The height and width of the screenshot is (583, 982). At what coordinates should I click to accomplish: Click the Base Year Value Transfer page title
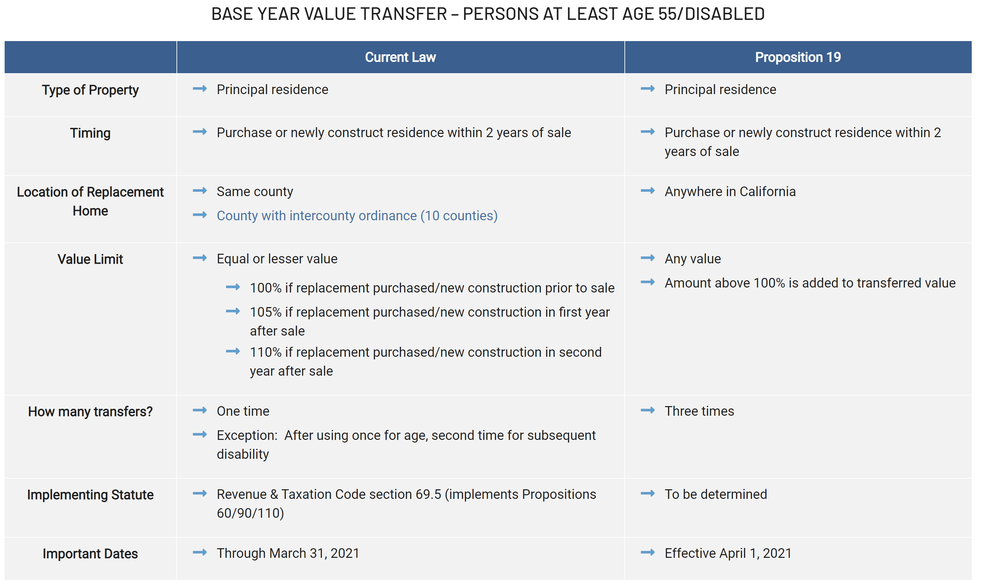click(x=488, y=14)
